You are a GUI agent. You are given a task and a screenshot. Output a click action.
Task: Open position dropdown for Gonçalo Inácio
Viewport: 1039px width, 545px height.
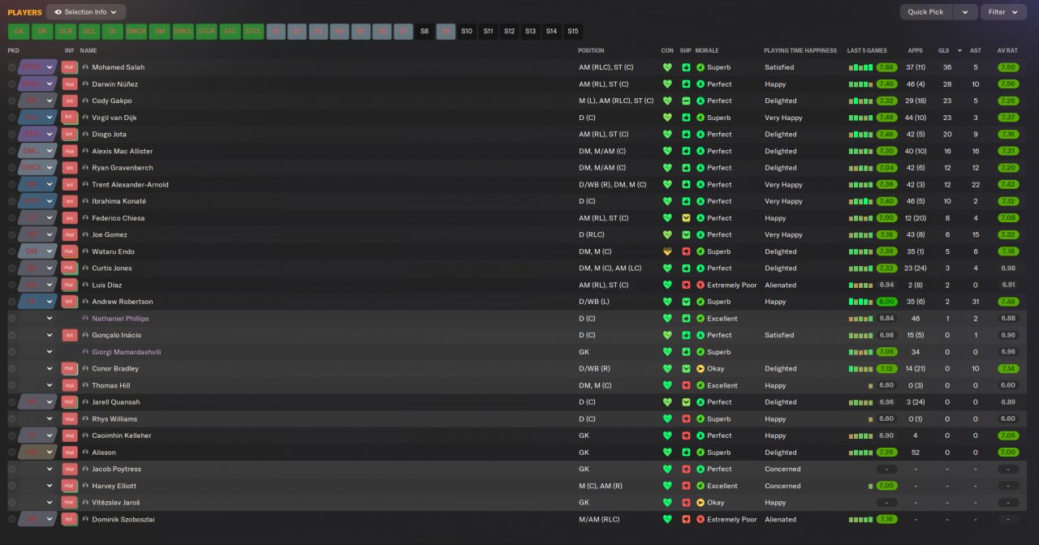[50, 335]
